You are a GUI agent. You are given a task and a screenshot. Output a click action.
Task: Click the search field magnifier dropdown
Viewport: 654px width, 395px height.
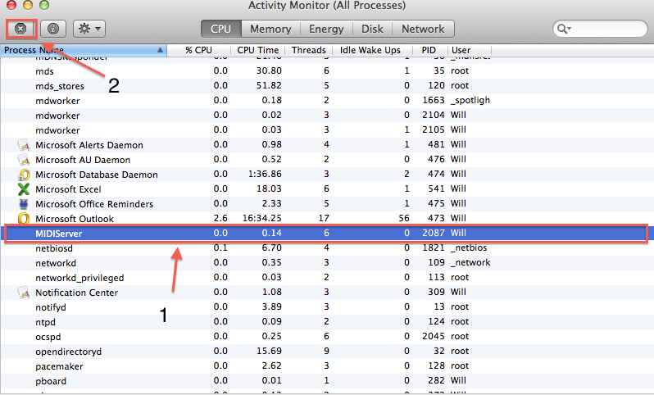pyautogui.click(x=565, y=29)
